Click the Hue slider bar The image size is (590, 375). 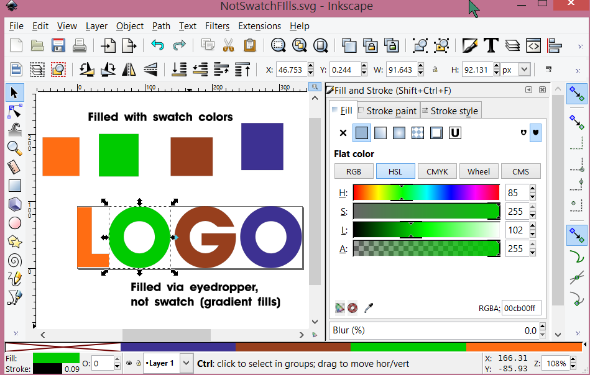tap(426, 192)
